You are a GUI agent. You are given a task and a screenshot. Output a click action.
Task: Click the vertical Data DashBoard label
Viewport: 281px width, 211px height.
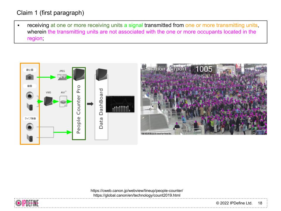[x=101, y=108]
